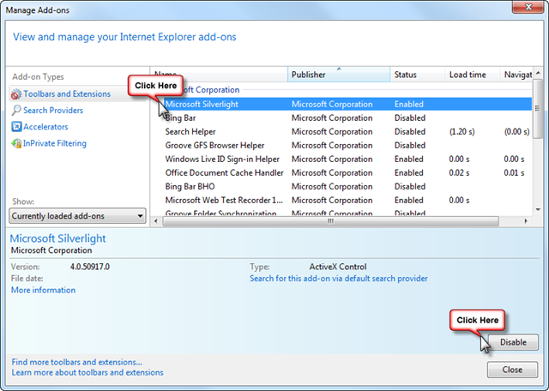Select Toolbars and Extensions add-on type

coord(67,93)
